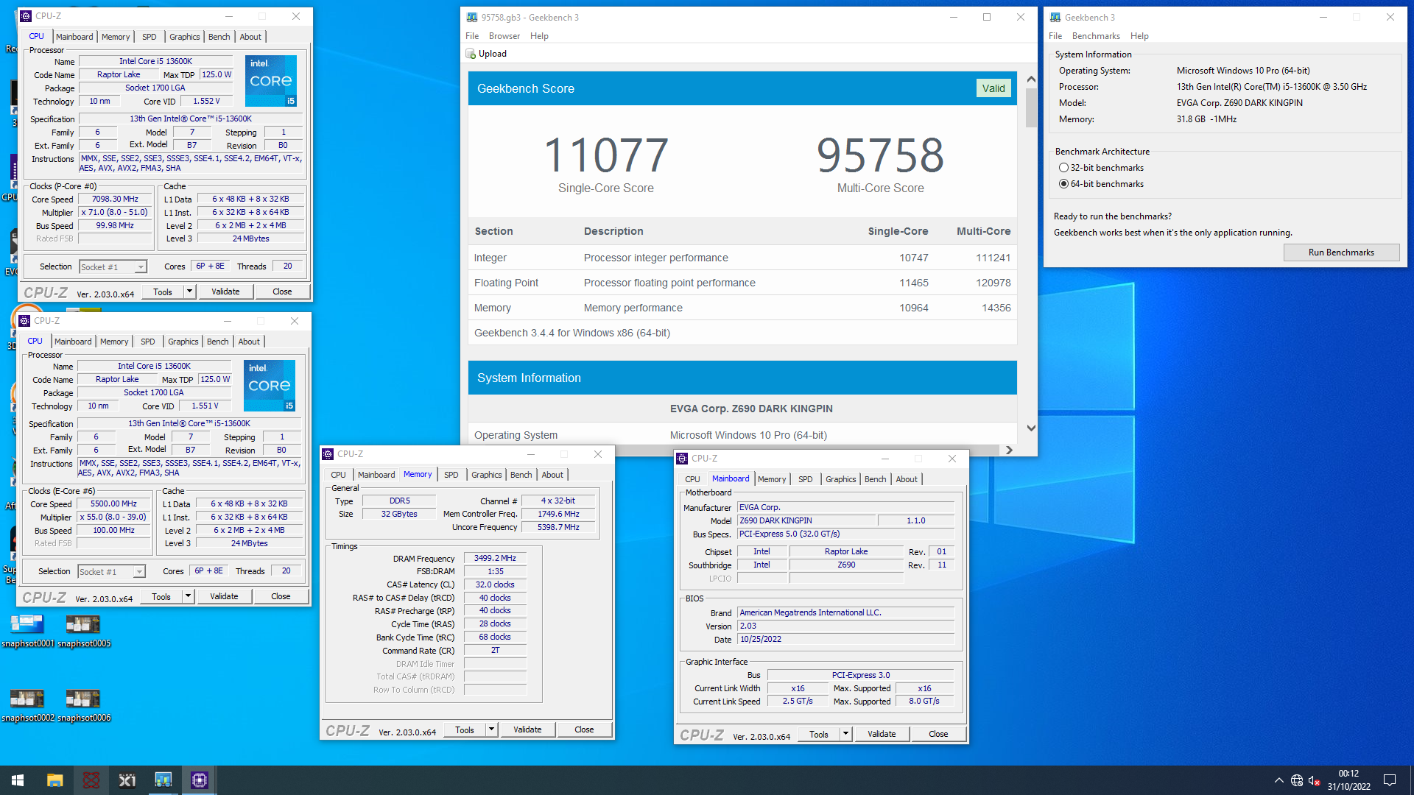Open snaphsot0002 desktop icon
Screen dimensions: 1414x795
(x=27, y=705)
